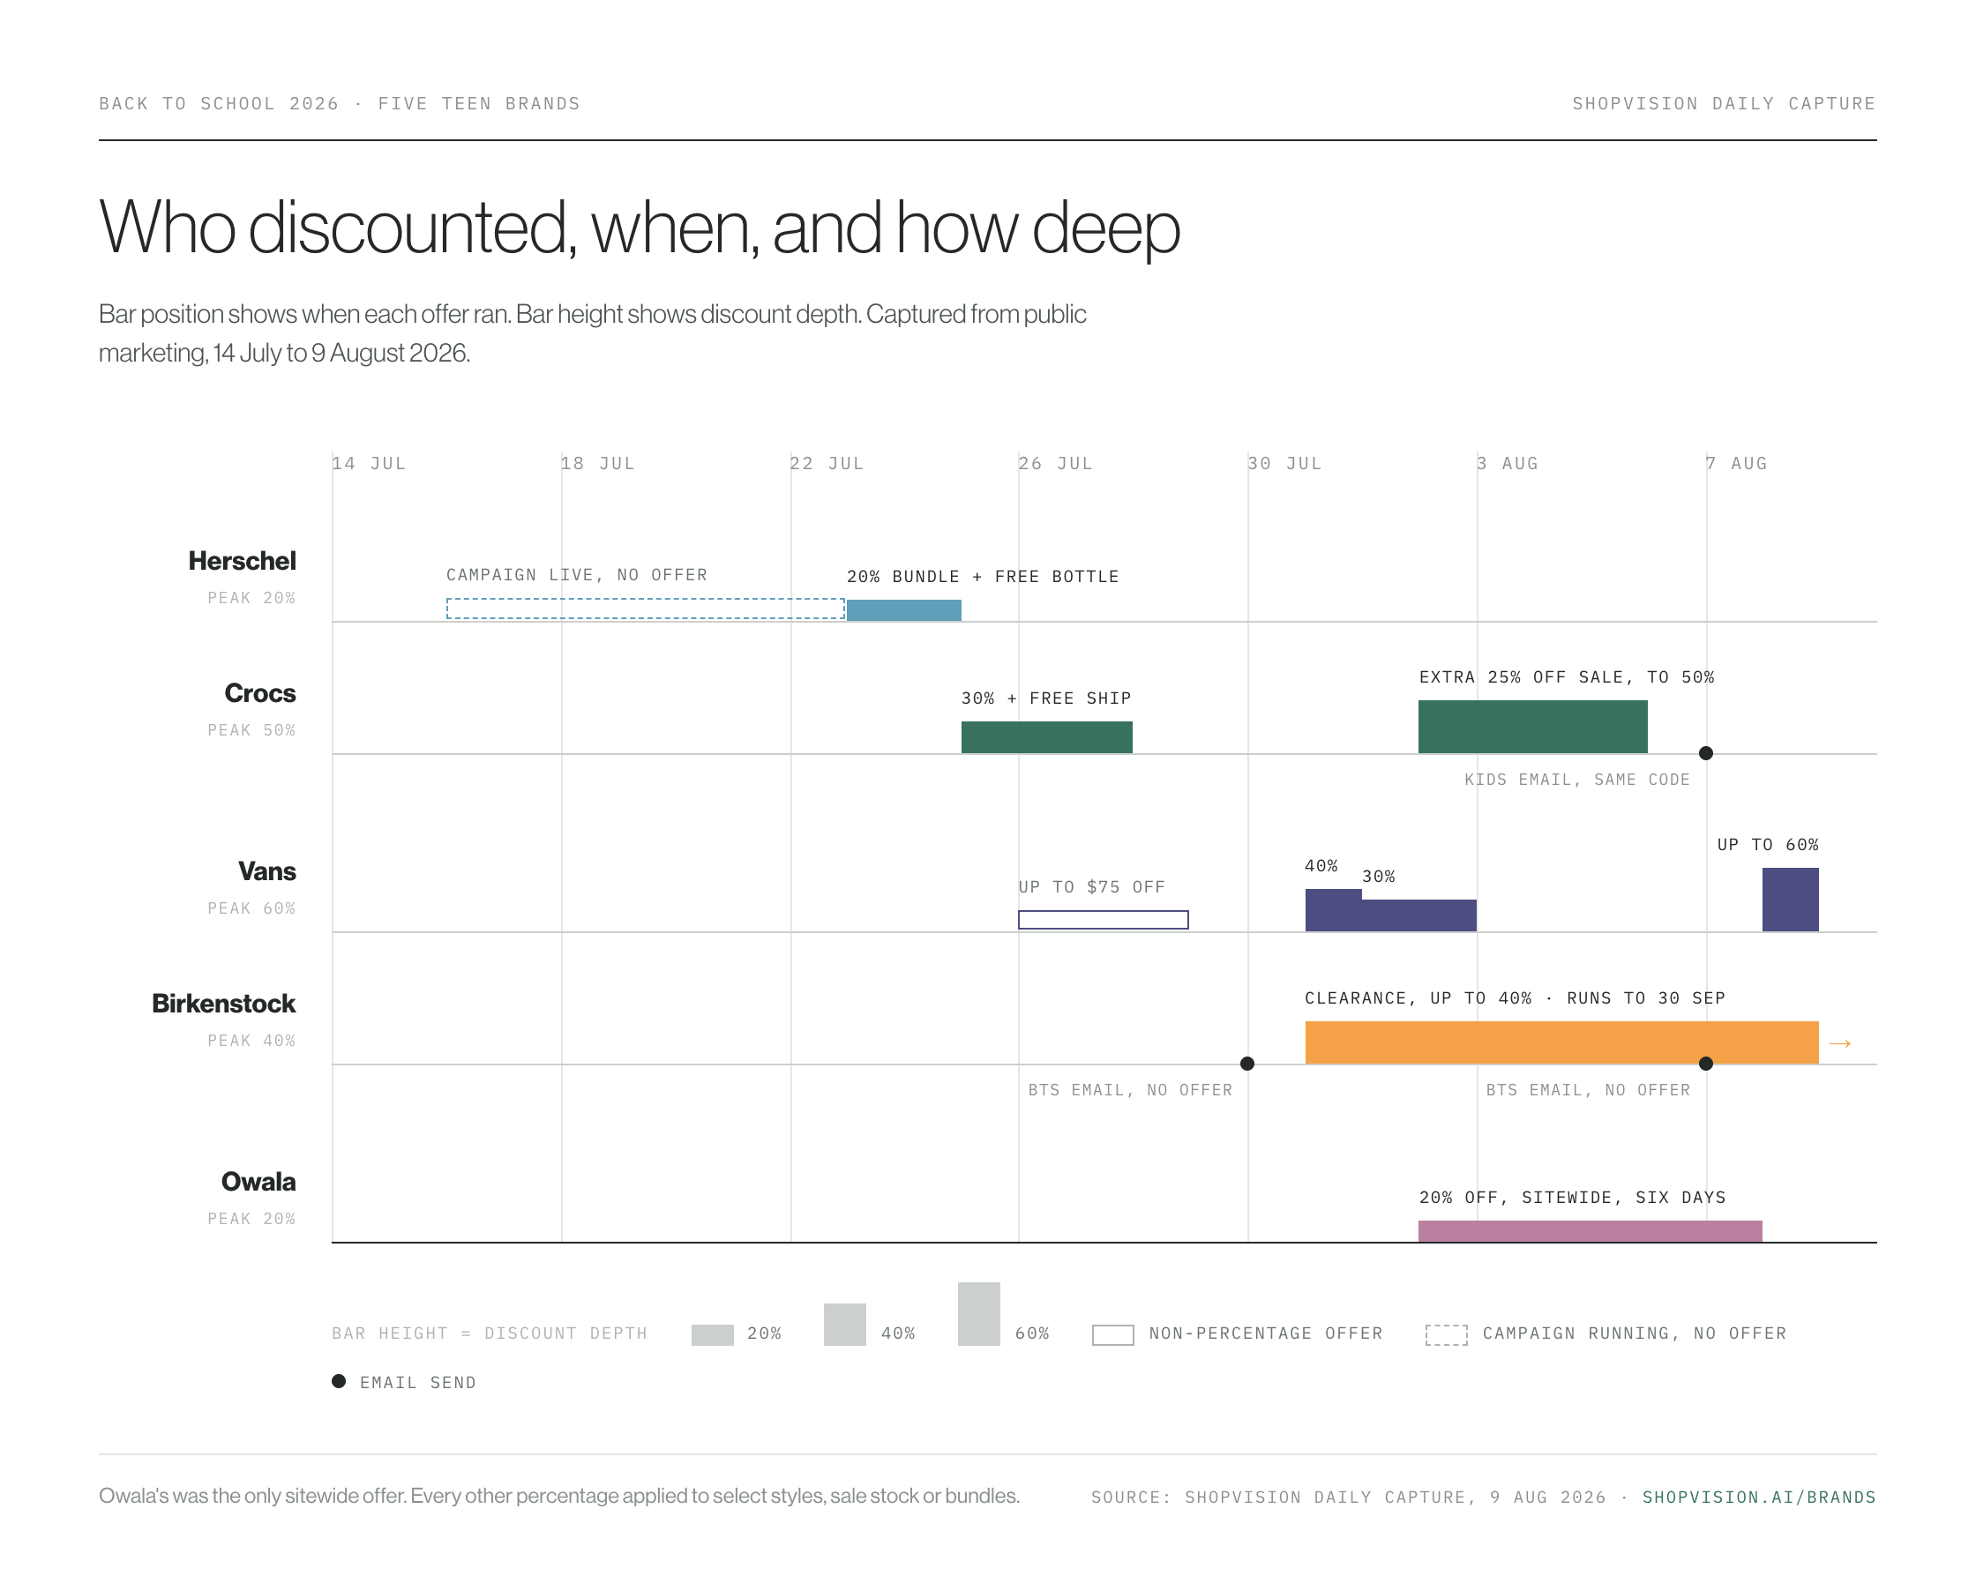Viewport: 1976px width, 1591px height.
Task: Click the 'UP TO $75 OFF' annotation
Action: coord(1091,887)
